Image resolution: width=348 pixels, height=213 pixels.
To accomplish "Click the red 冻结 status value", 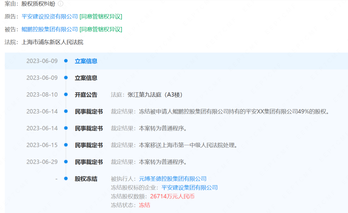I will point(144,205).
